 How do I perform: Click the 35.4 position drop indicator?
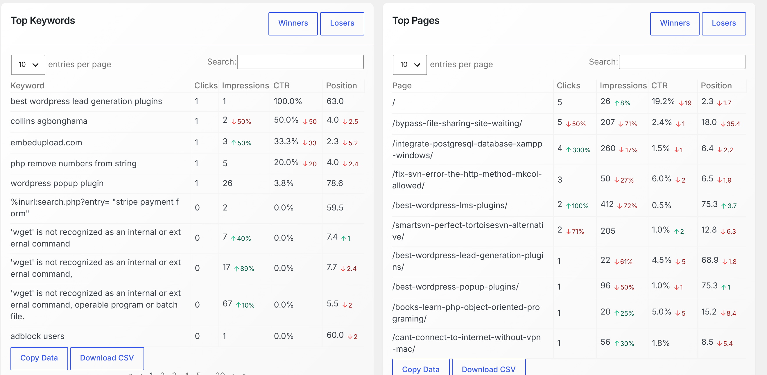[x=730, y=124]
